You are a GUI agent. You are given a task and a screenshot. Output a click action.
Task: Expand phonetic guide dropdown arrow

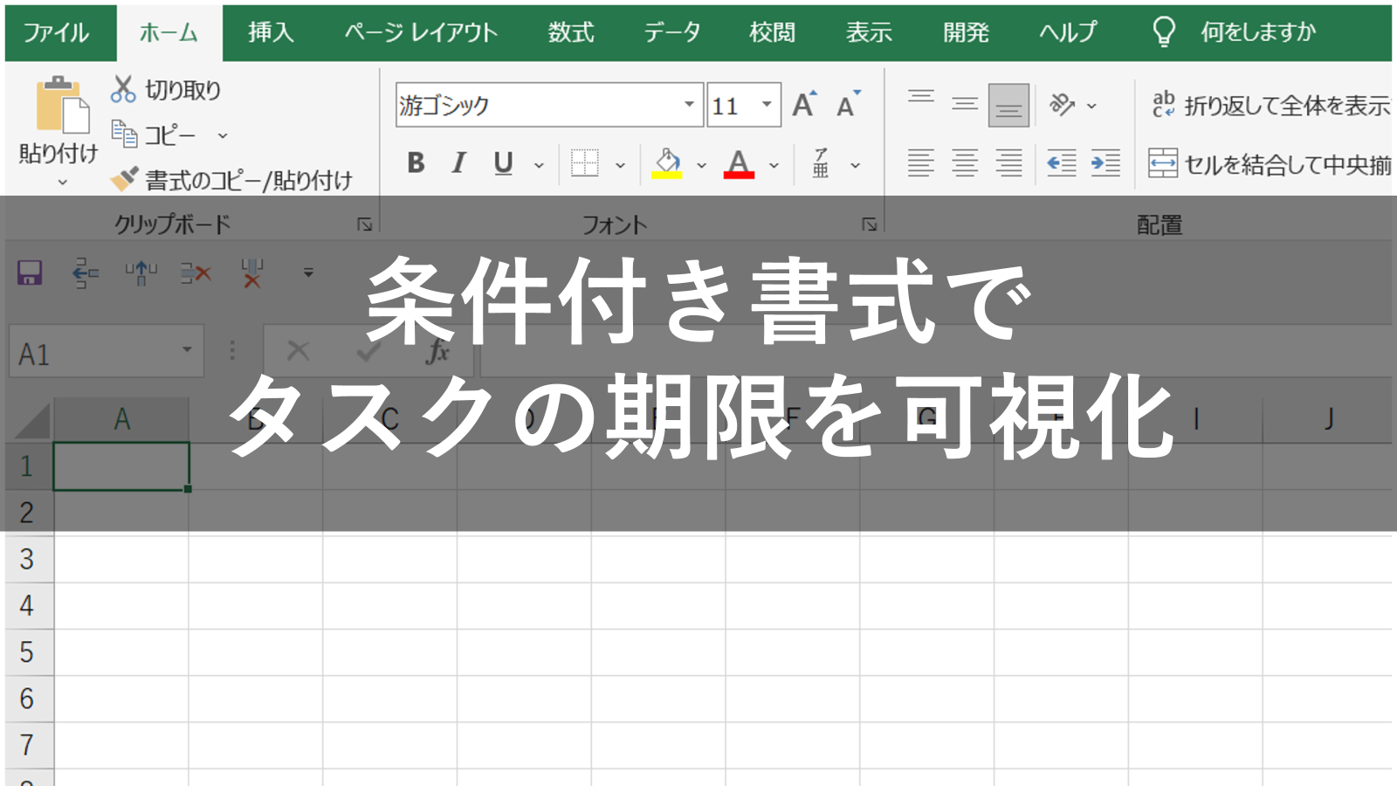click(x=856, y=165)
